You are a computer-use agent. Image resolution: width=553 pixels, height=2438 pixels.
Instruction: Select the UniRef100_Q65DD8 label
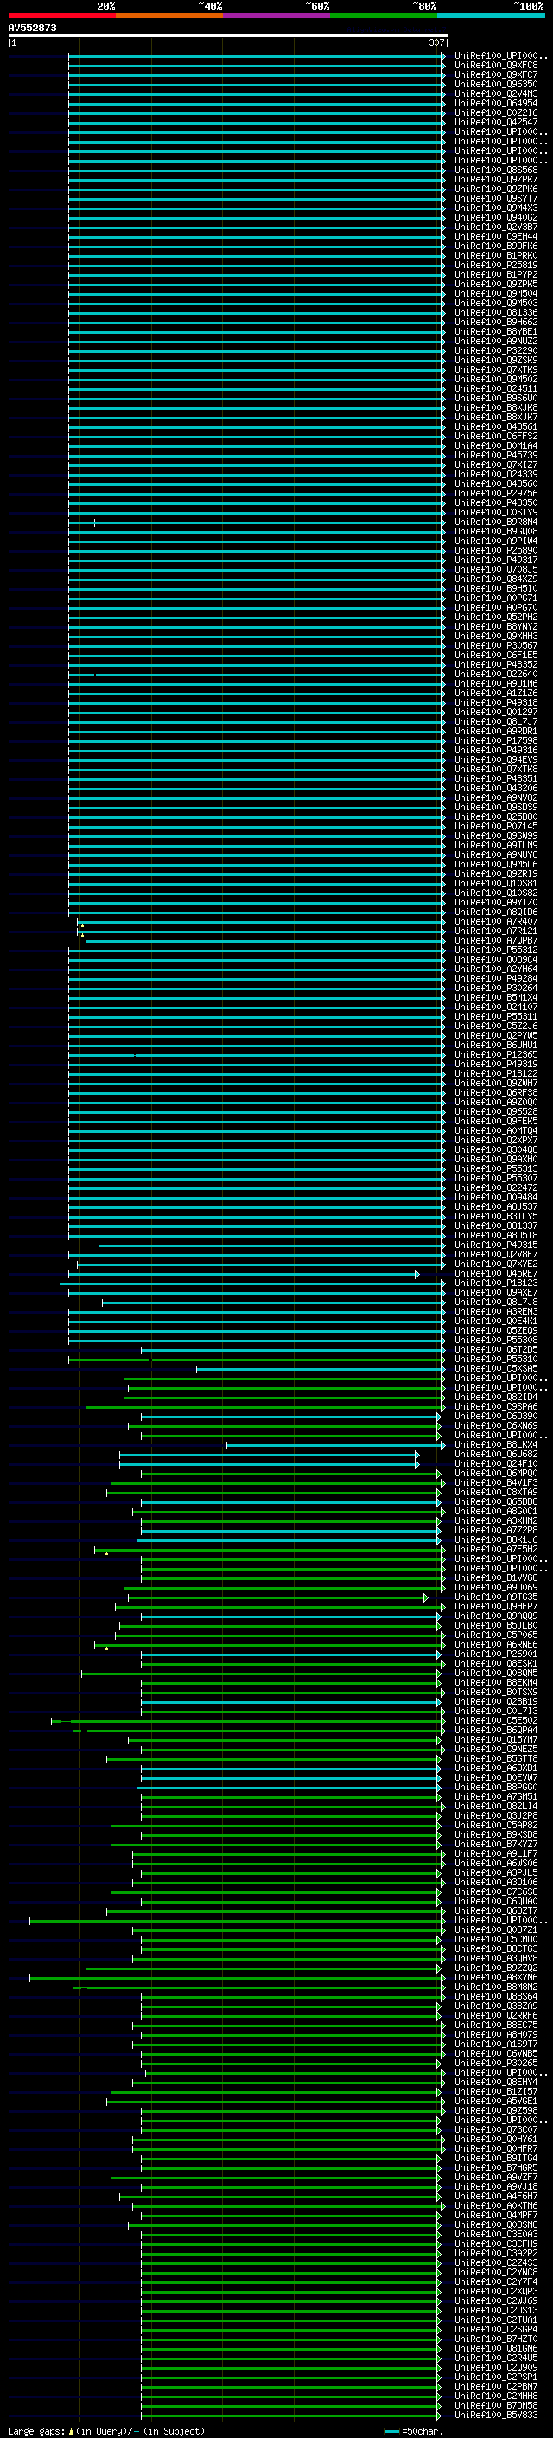(x=496, y=1502)
